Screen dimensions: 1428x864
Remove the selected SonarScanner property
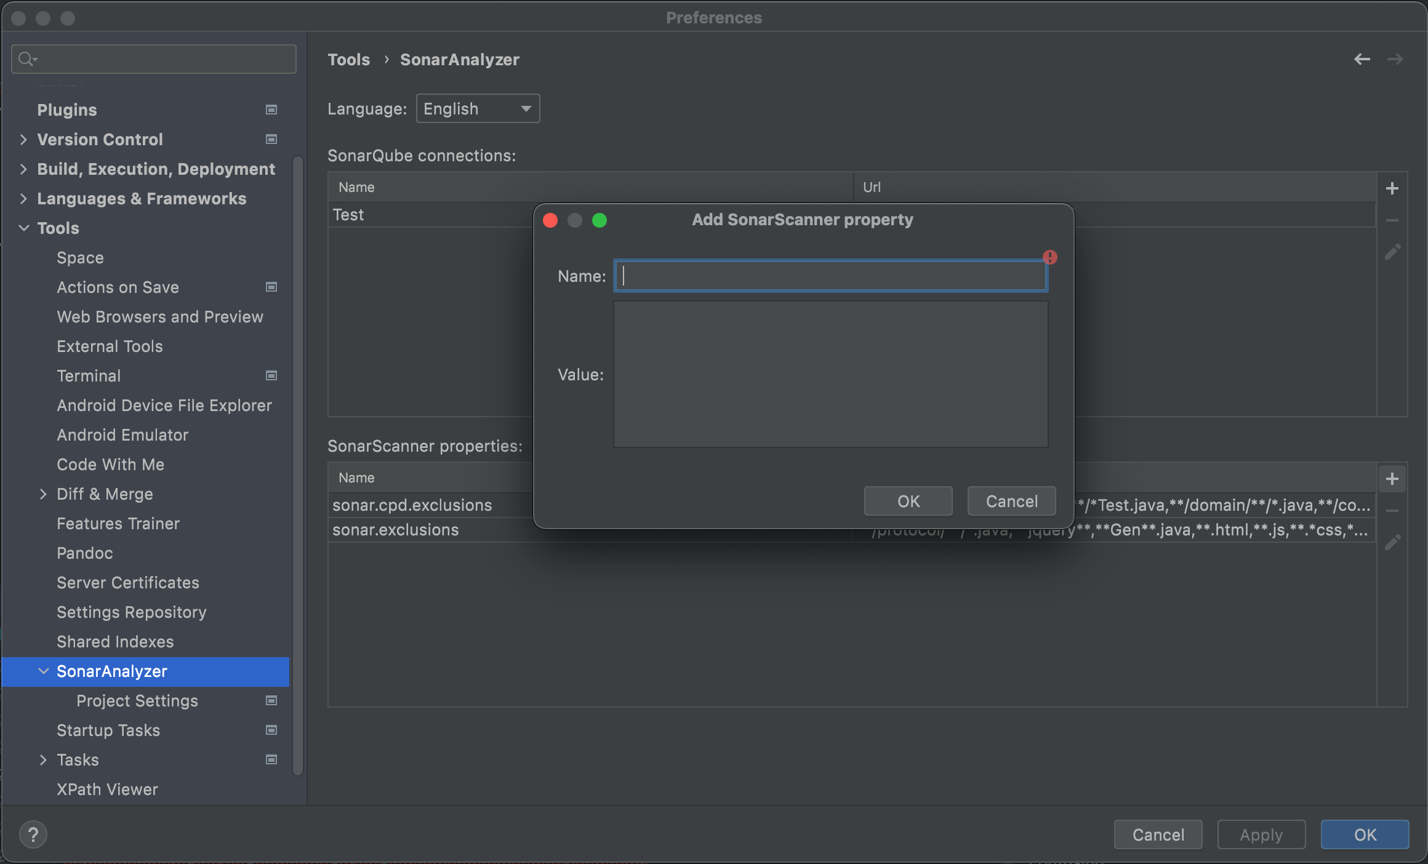point(1392,511)
